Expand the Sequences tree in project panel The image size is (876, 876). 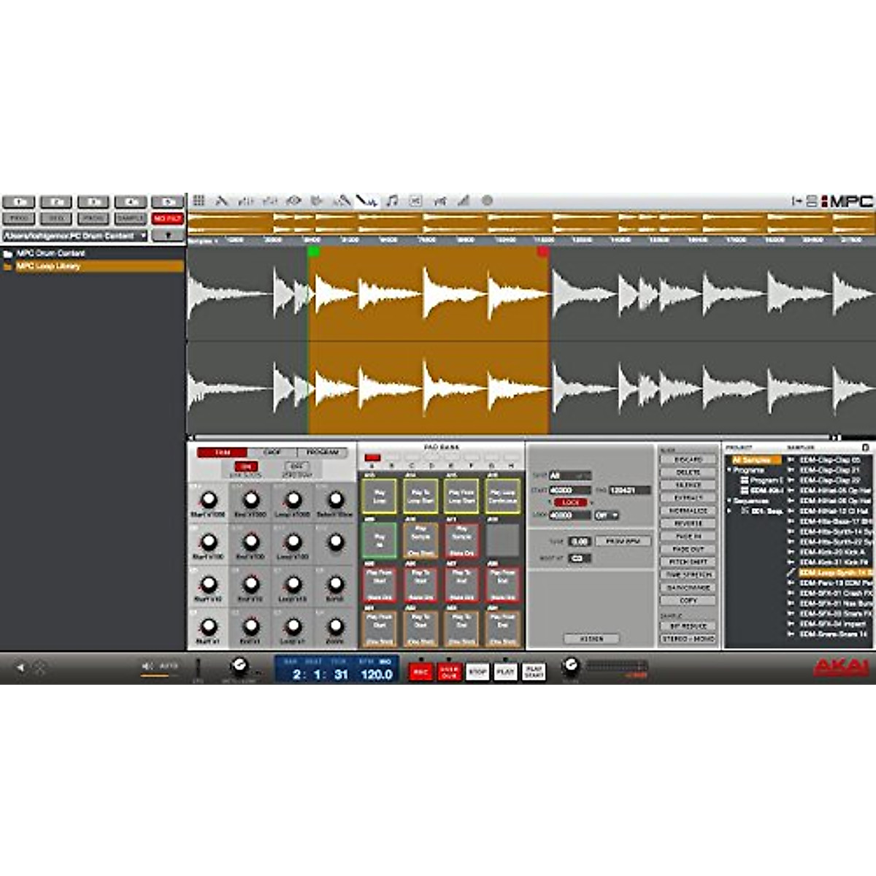[x=730, y=502]
